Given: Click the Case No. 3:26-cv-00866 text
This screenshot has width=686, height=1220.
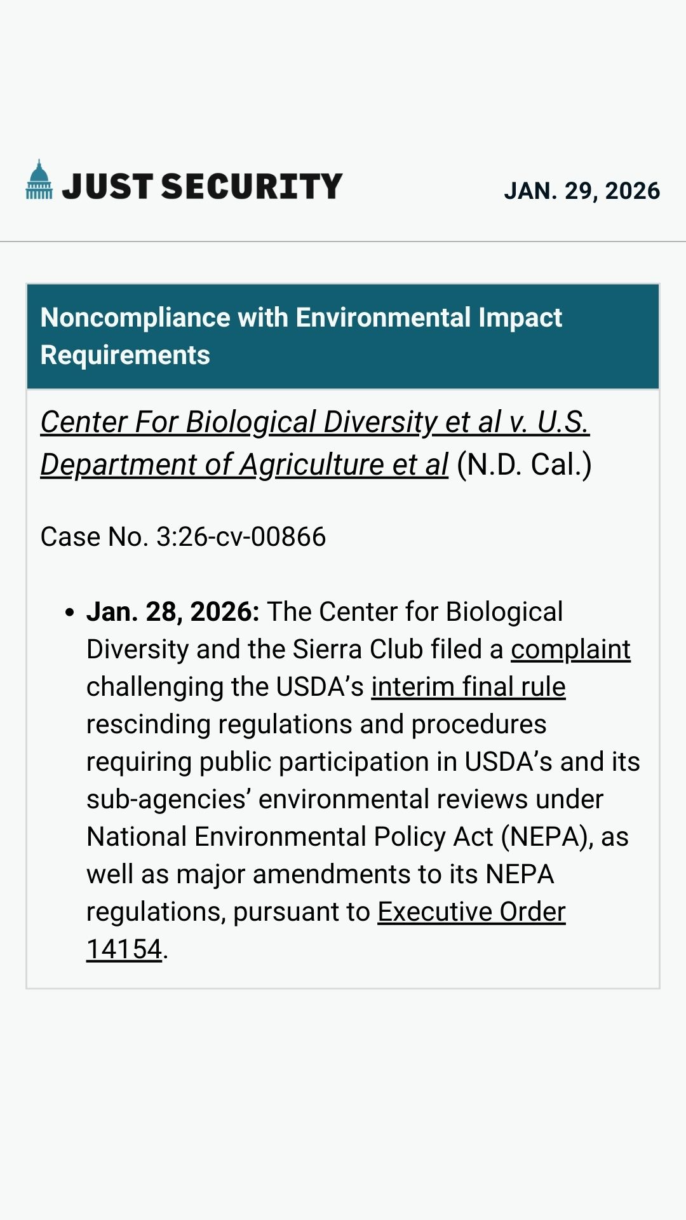Looking at the screenshot, I should tap(183, 537).
